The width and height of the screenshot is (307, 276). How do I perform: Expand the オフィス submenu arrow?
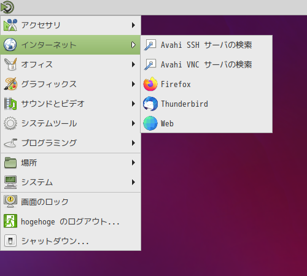click(x=133, y=64)
